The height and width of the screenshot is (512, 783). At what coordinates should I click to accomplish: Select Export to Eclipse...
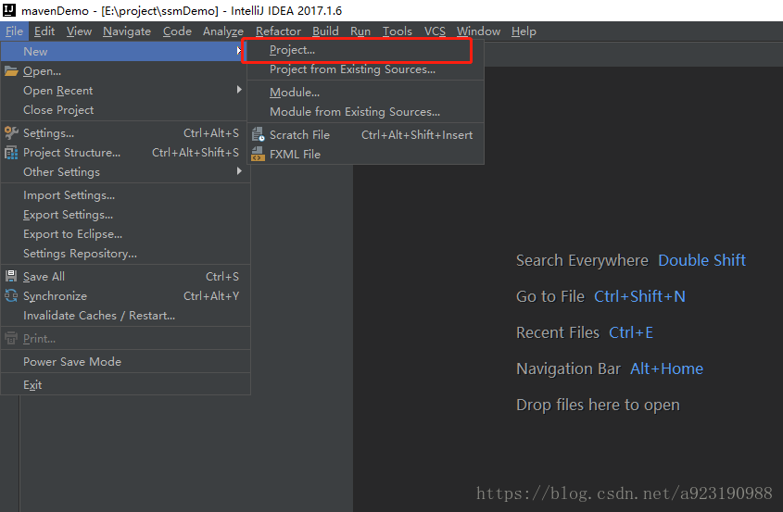pos(125,234)
